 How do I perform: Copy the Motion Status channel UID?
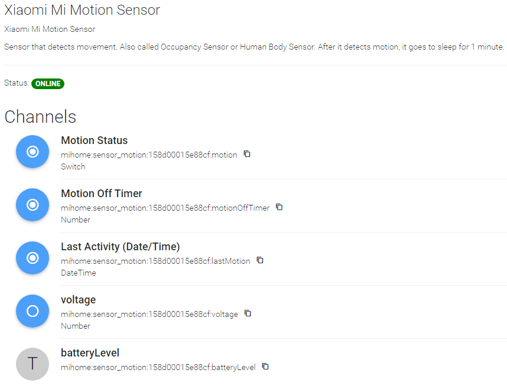(x=248, y=154)
